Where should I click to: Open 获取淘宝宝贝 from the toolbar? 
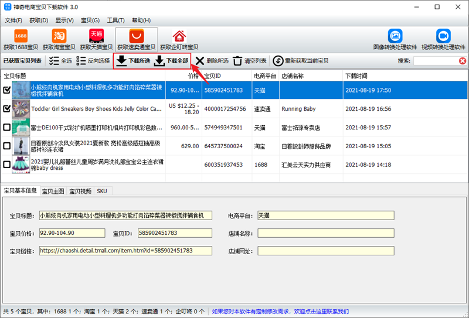(59, 39)
